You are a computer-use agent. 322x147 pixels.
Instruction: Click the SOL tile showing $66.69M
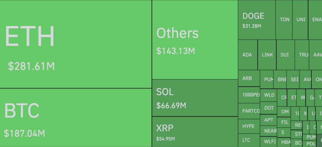tap(195, 98)
